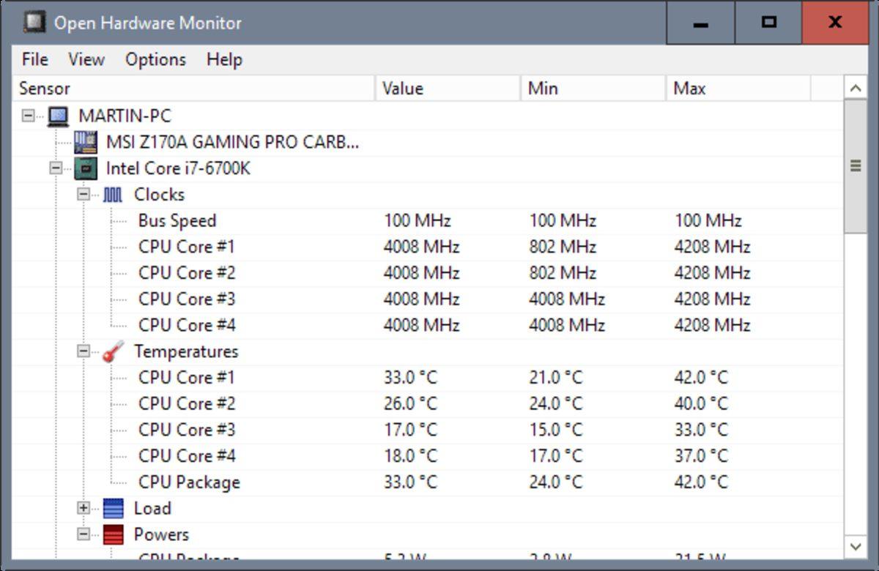Collapse the Intel Core i7-6700K node
Image resolution: width=879 pixels, height=571 pixels.
pyautogui.click(x=56, y=168)
